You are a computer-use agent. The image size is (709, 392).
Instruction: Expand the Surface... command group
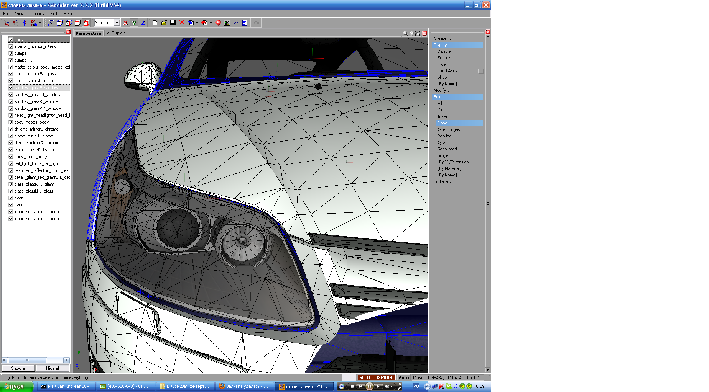(443, 181)
